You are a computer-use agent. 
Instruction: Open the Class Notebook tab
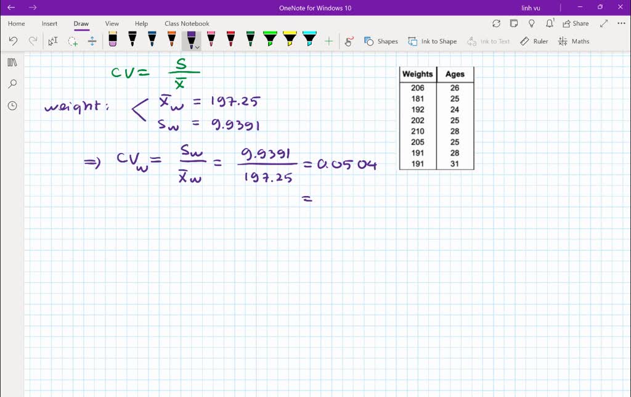coord(187,23)
